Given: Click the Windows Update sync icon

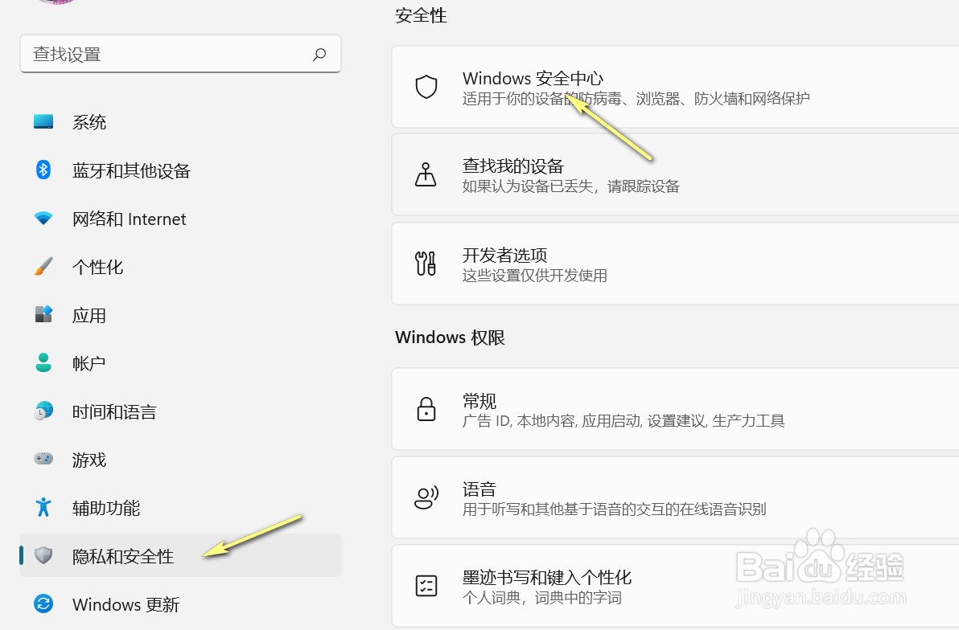Looking at the screenshot, I should 43,603.
